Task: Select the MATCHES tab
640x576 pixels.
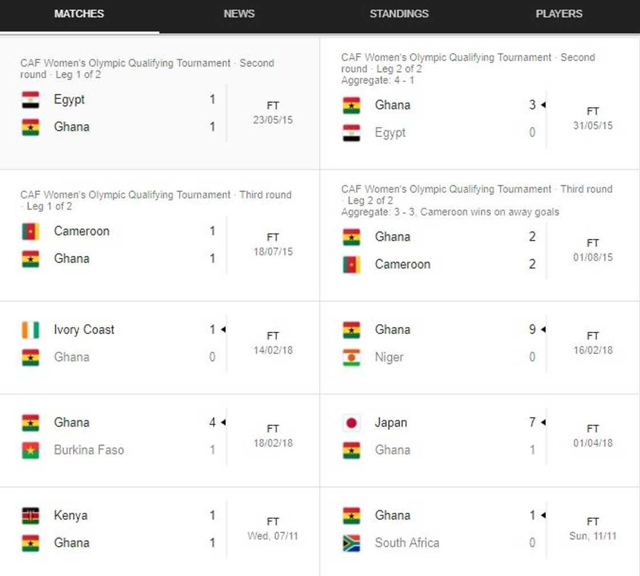Action: (x=78, y=14)
